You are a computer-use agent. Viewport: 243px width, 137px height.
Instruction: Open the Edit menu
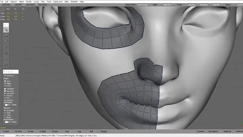point(7,2)
